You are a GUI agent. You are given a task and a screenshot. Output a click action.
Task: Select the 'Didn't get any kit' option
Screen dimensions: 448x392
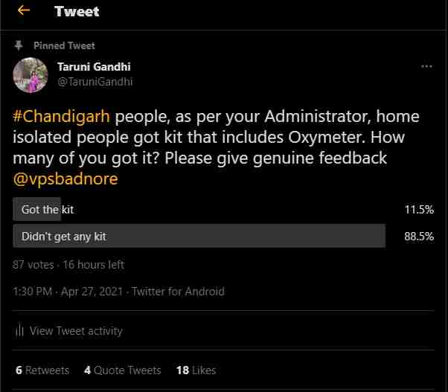(199, 236)
